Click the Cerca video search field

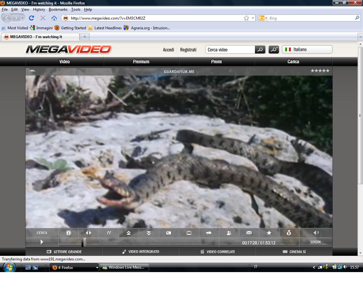click(230, 50)
